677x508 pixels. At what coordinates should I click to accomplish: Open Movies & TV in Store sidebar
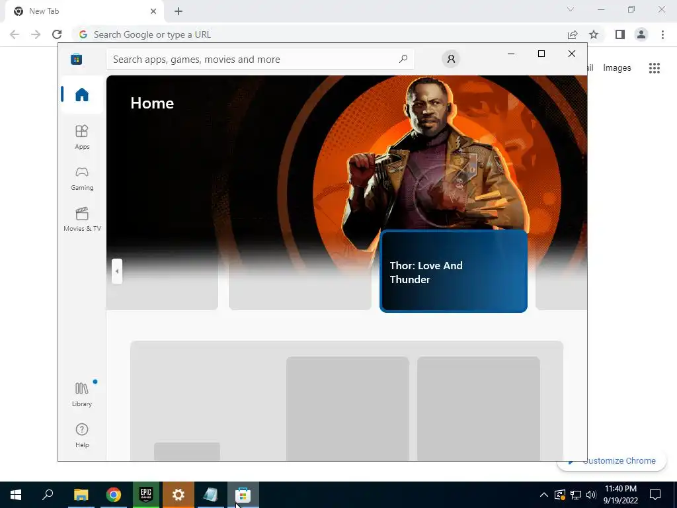point(82,219)
